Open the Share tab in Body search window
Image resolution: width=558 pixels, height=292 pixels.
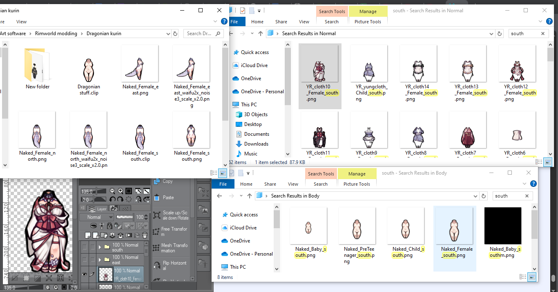270,184
